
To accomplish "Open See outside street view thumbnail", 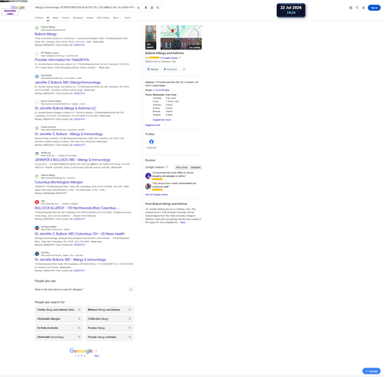I will click(x=181, y=43).
